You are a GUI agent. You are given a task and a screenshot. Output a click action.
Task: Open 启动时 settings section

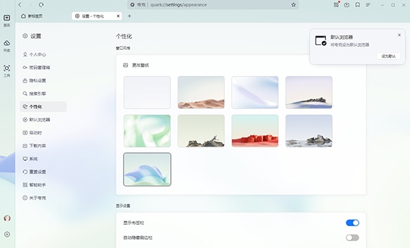click(43, 133)
